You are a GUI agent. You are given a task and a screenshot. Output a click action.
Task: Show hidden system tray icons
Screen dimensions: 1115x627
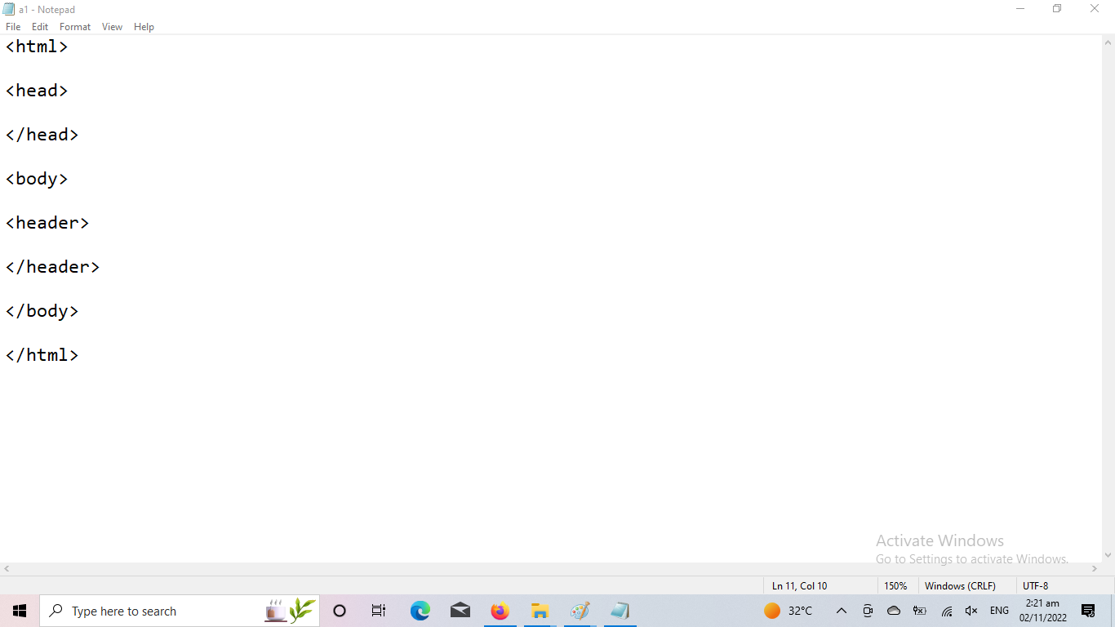click(842, 611)
